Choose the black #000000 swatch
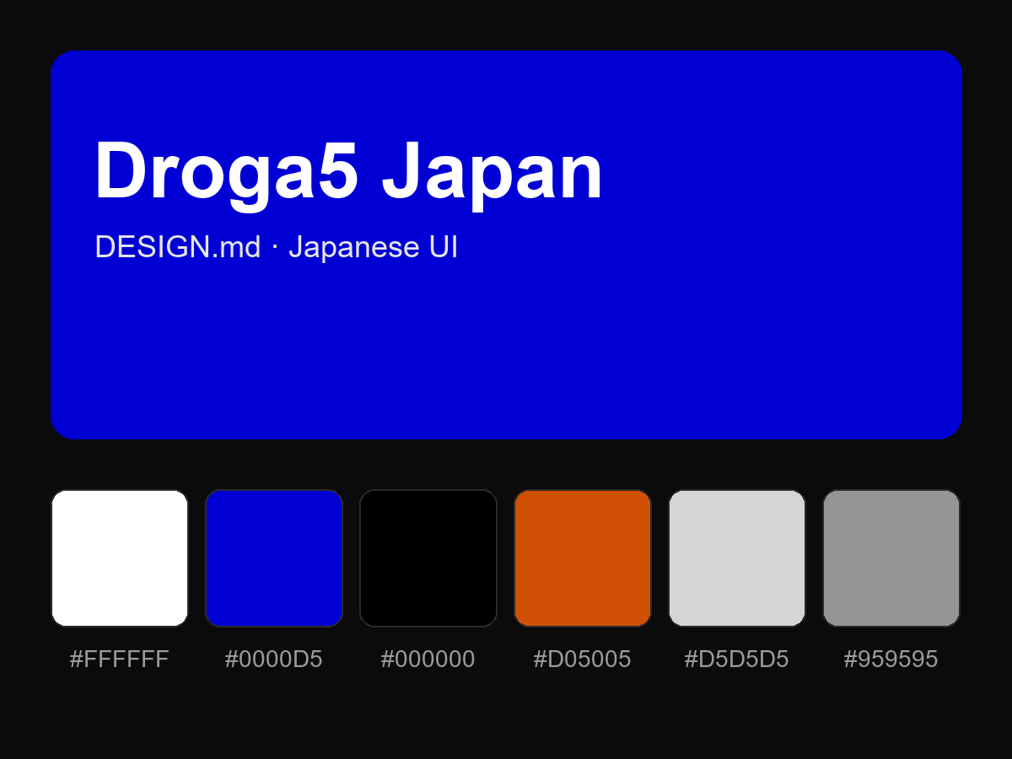The image size is (1012, 759). pos(428,558)
